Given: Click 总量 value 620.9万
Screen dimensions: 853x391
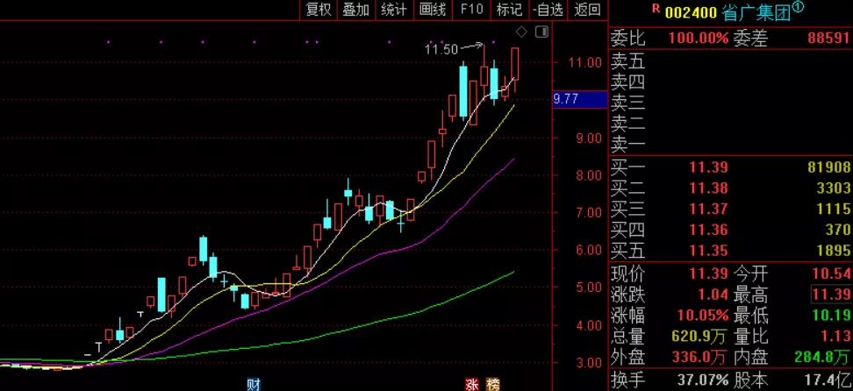Looking at the screenshot, I should click(x=699, y=337).
